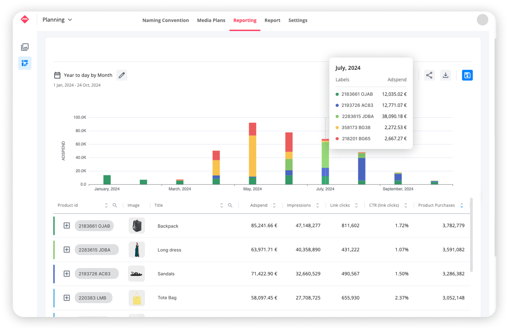Image resolution: width=509 pixels, height=331 pixels.
Task: Open the Settings tab
Action: (298, 20)
